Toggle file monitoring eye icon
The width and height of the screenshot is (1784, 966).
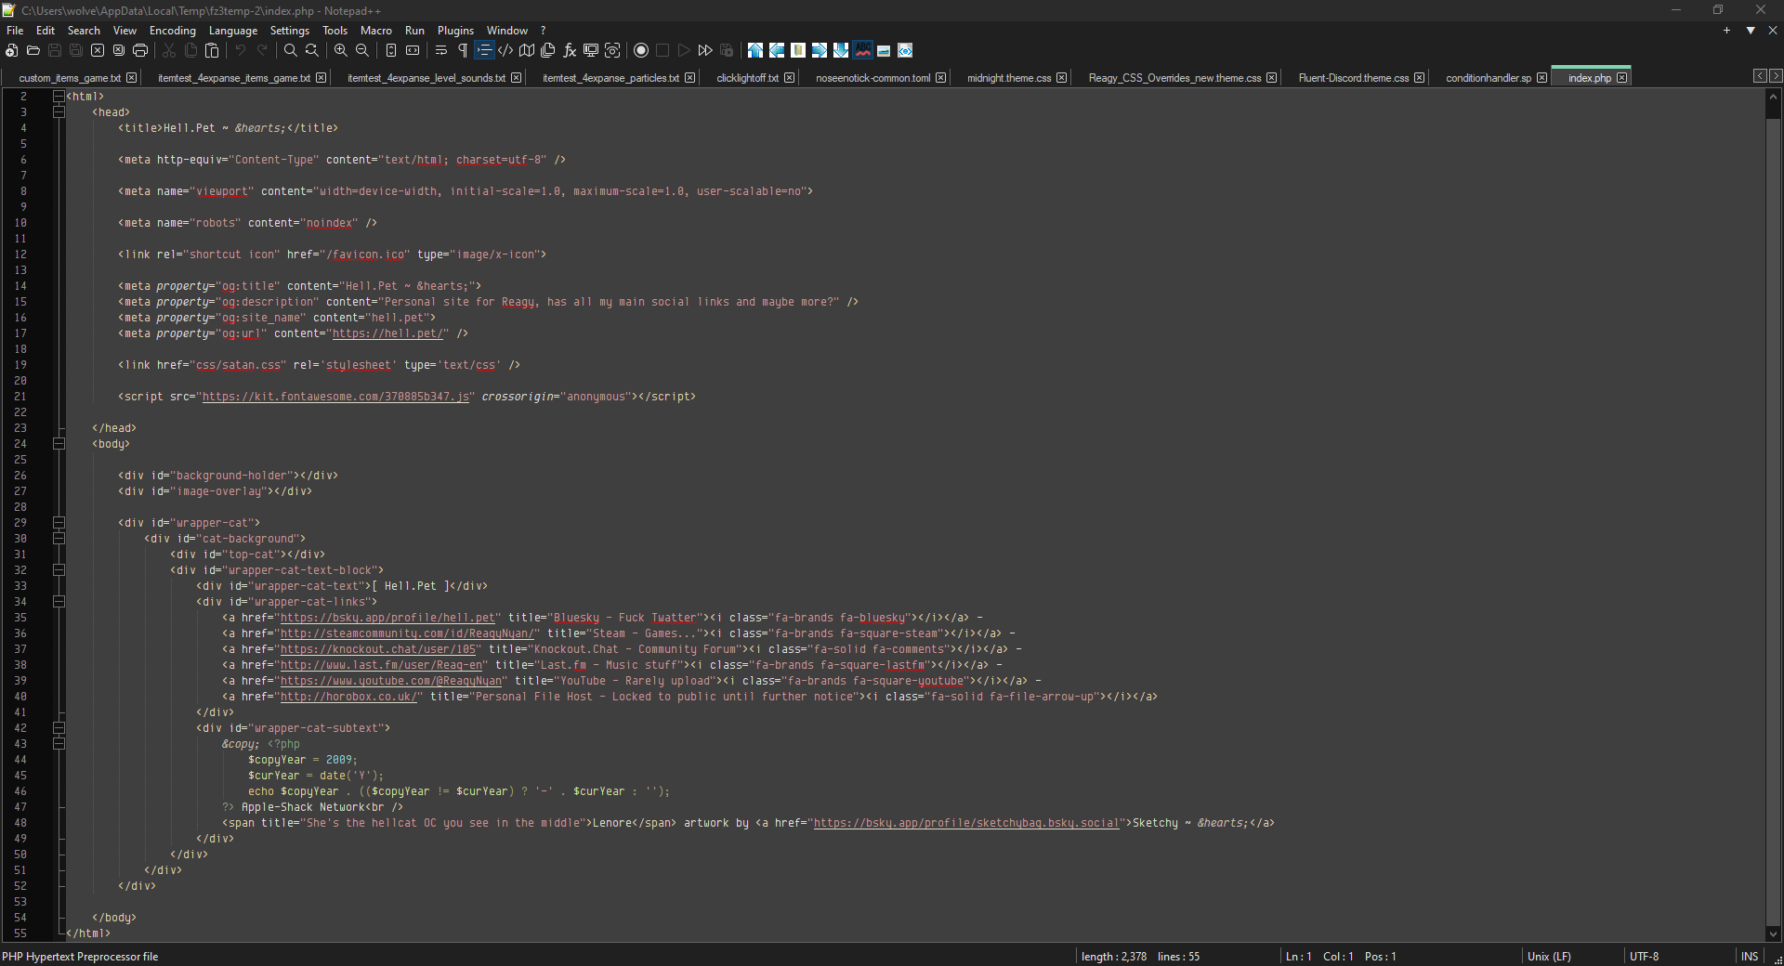pyautogui.click(x=612, y=50)
